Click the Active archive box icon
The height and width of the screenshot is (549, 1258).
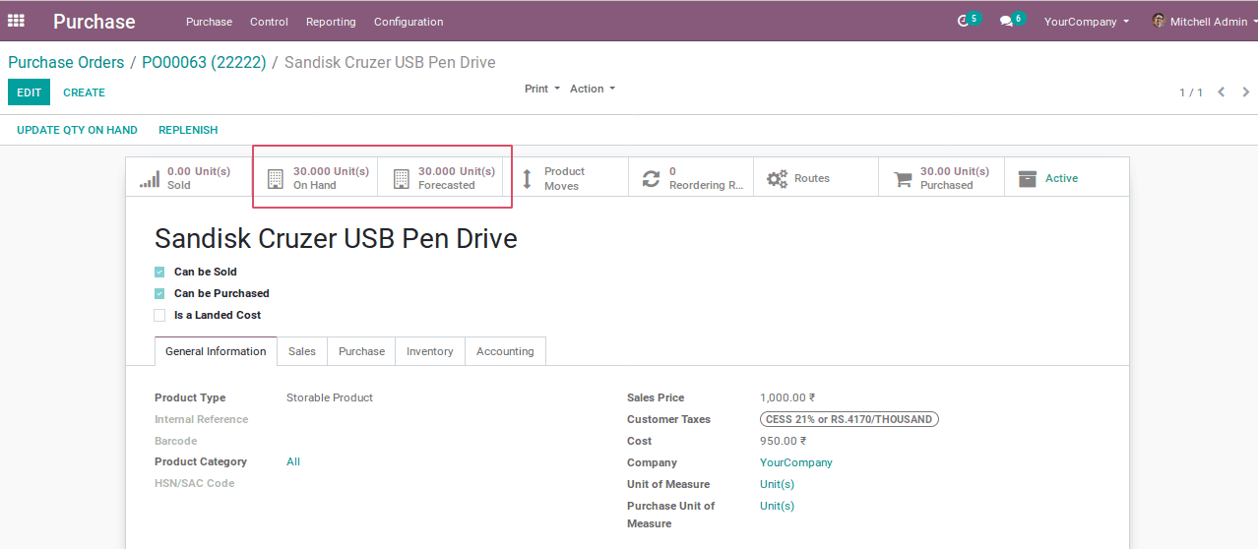coord(1028,178)
